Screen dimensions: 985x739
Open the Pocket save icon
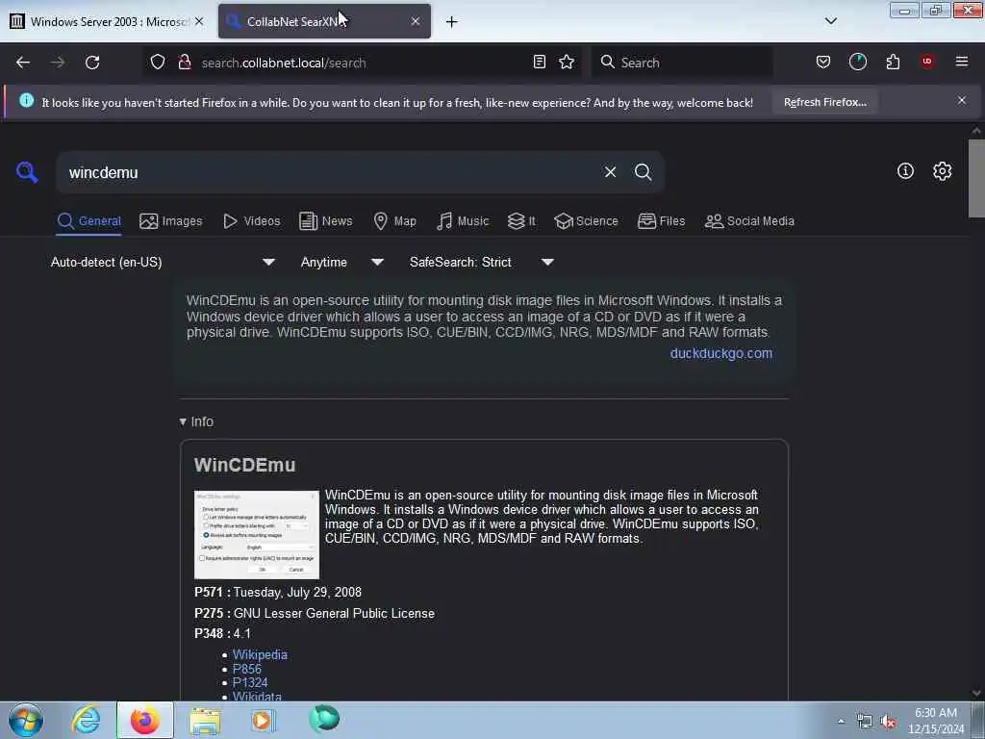click(823, 63)
